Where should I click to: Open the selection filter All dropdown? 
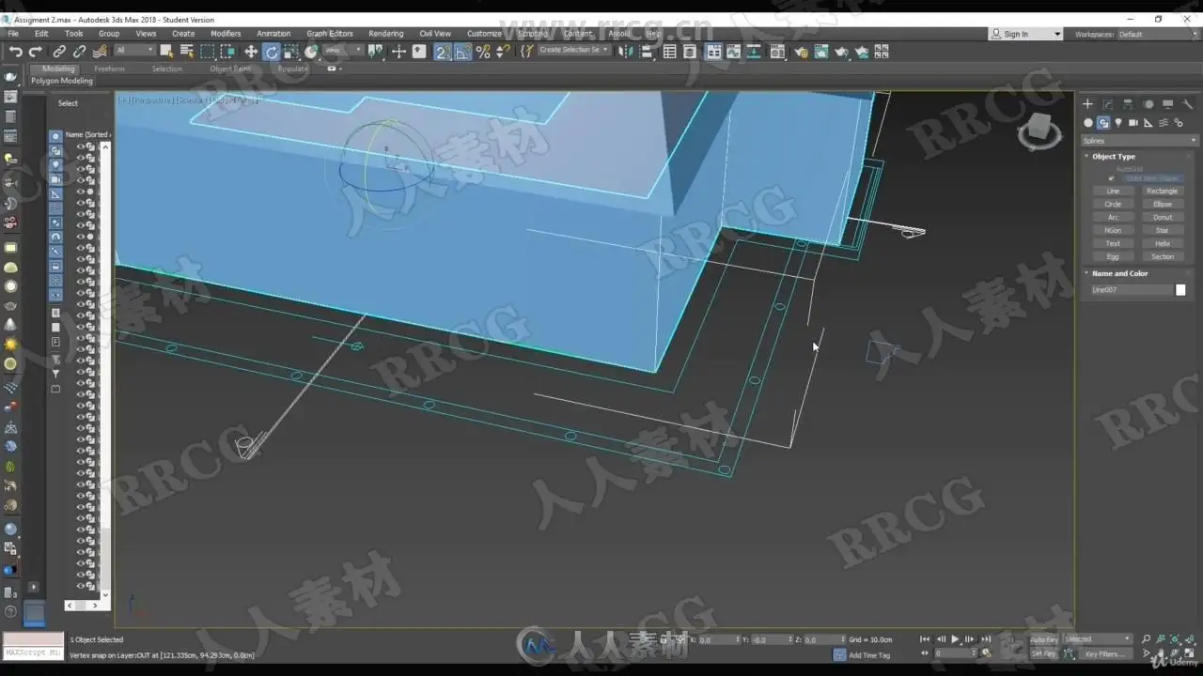(x=134, y=51)
